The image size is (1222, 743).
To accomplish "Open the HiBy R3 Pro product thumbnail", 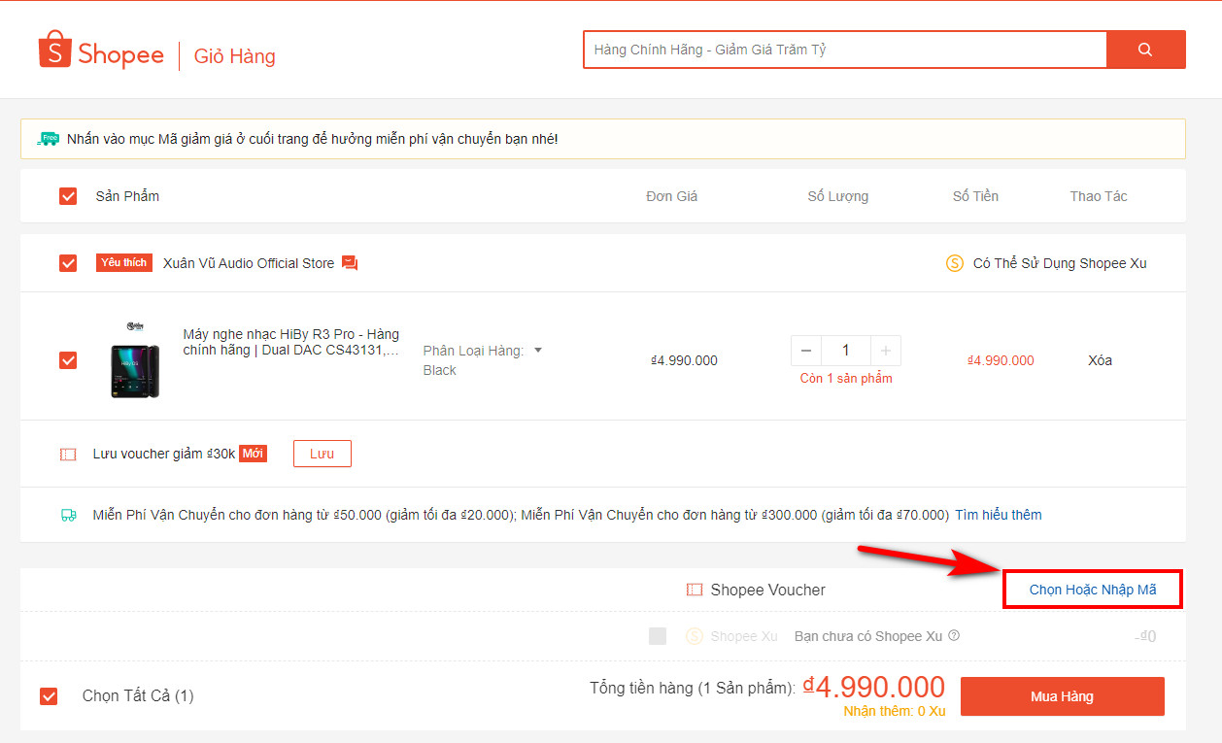I will (x=135, y=358).
